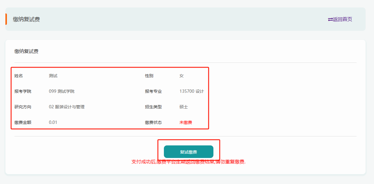Click the 招生类型 field label
374x184 pixels.
coord(153,107)
